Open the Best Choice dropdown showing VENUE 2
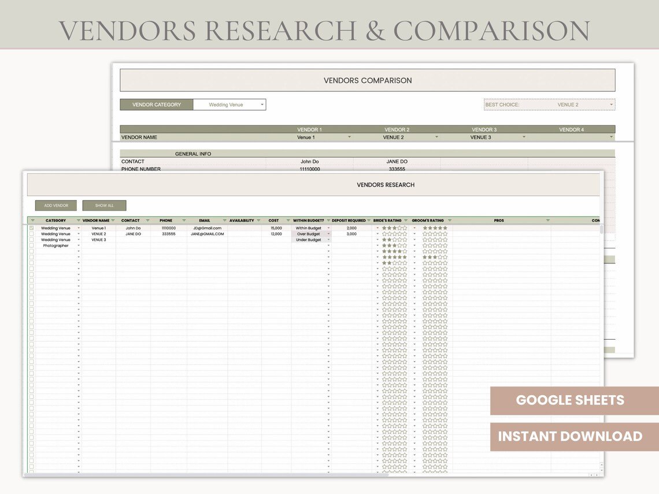The width and height of the screenshot is (659, 494). pos(611,105)
